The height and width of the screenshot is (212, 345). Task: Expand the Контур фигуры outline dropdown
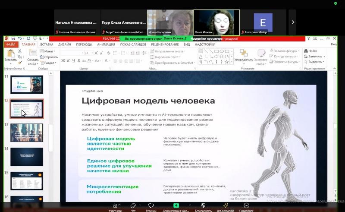click(x=285, y=57)
